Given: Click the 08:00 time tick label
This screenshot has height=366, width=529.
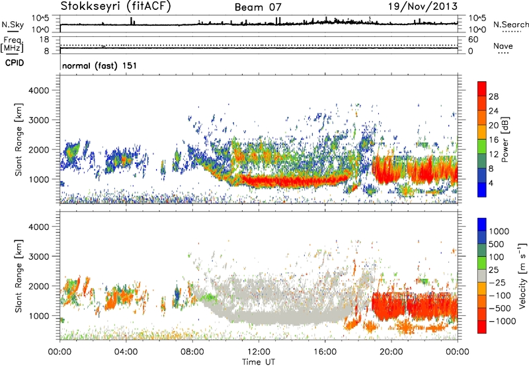Looking at the screenshot, I should pyautogui.click(x=192, y=352).
